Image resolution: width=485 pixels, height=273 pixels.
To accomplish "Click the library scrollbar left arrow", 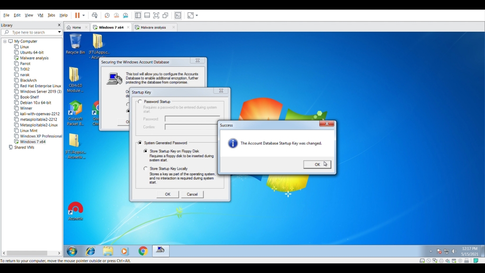I will pos(4,253).
